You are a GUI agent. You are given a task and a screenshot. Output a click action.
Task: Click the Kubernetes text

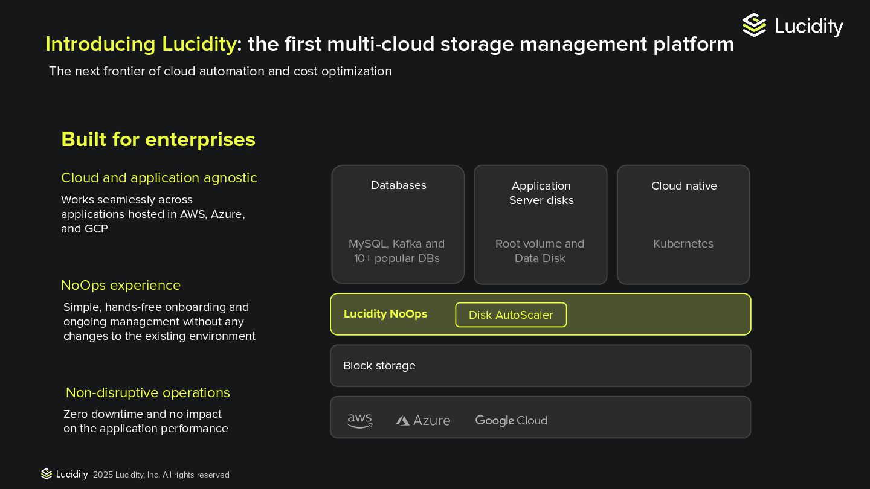tap(683, 244)
